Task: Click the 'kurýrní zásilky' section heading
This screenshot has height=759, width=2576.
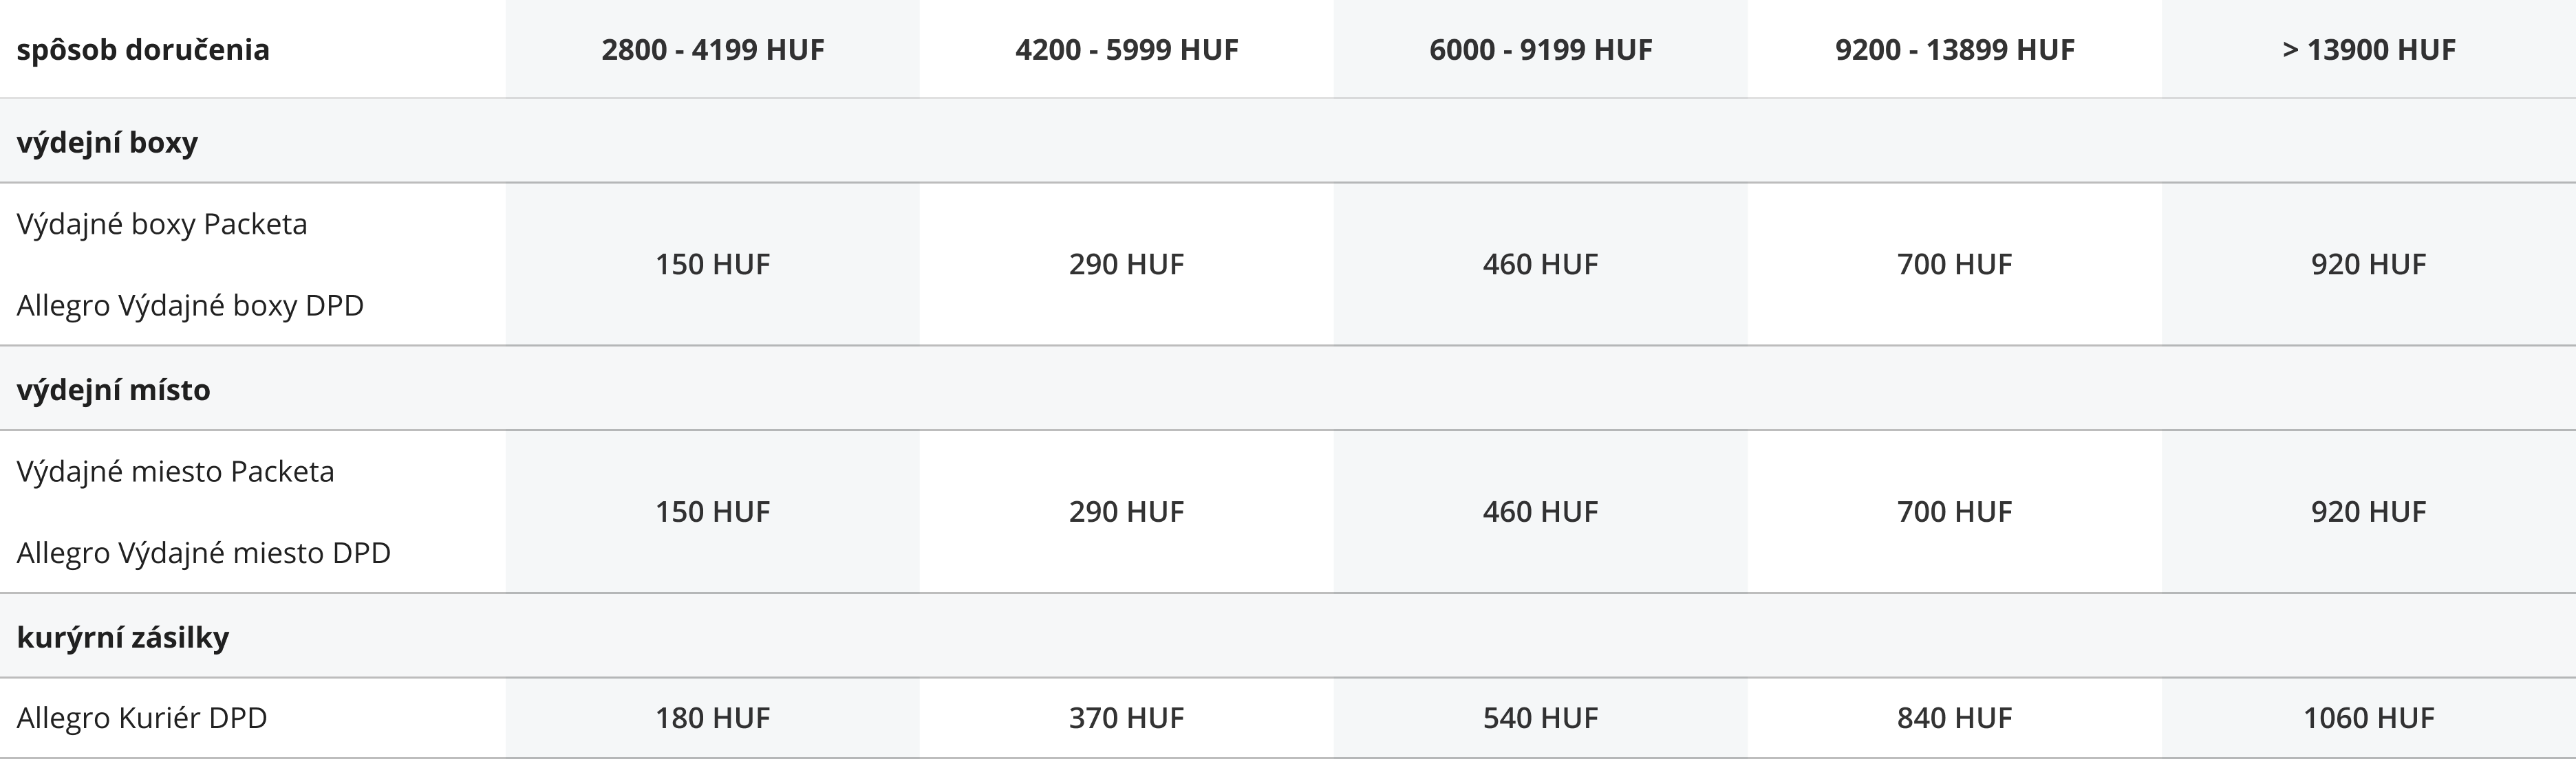Action: (x=123, y=637)
